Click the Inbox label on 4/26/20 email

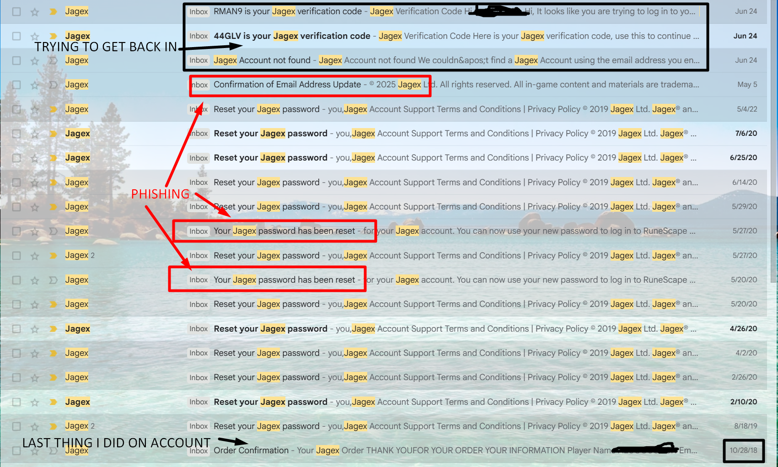pyautogui.click(x=199, y=329)
